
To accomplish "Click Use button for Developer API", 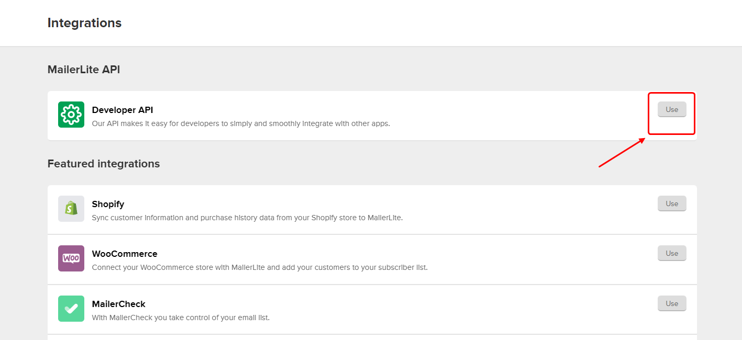I will 672,109.
